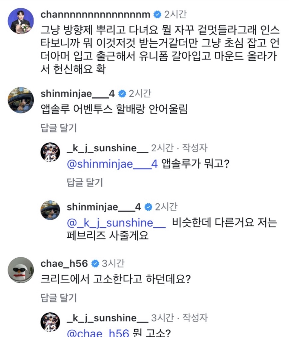289x337 pixels.
Task: Tap the _k_j_sunshine__ username on the 앱솔루가 뭐고 reply
Action: 107,148
